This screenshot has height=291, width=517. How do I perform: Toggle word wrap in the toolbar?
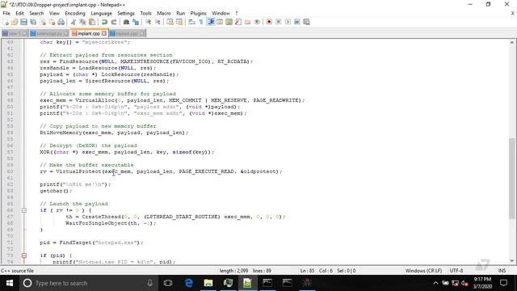point(191,22)
